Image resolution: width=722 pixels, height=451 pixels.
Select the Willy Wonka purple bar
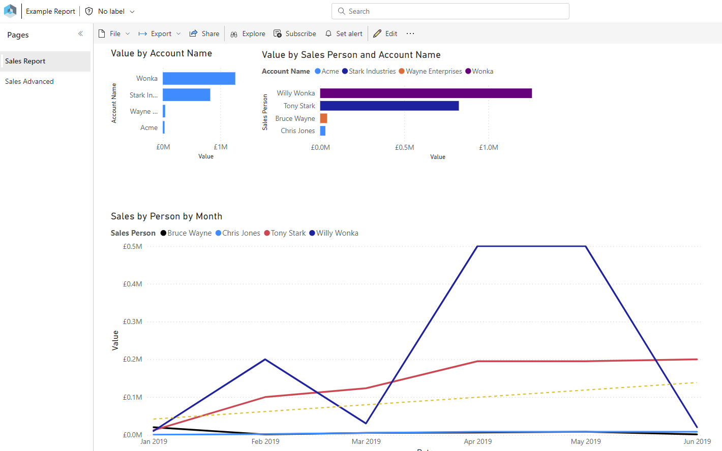[426, 93]
